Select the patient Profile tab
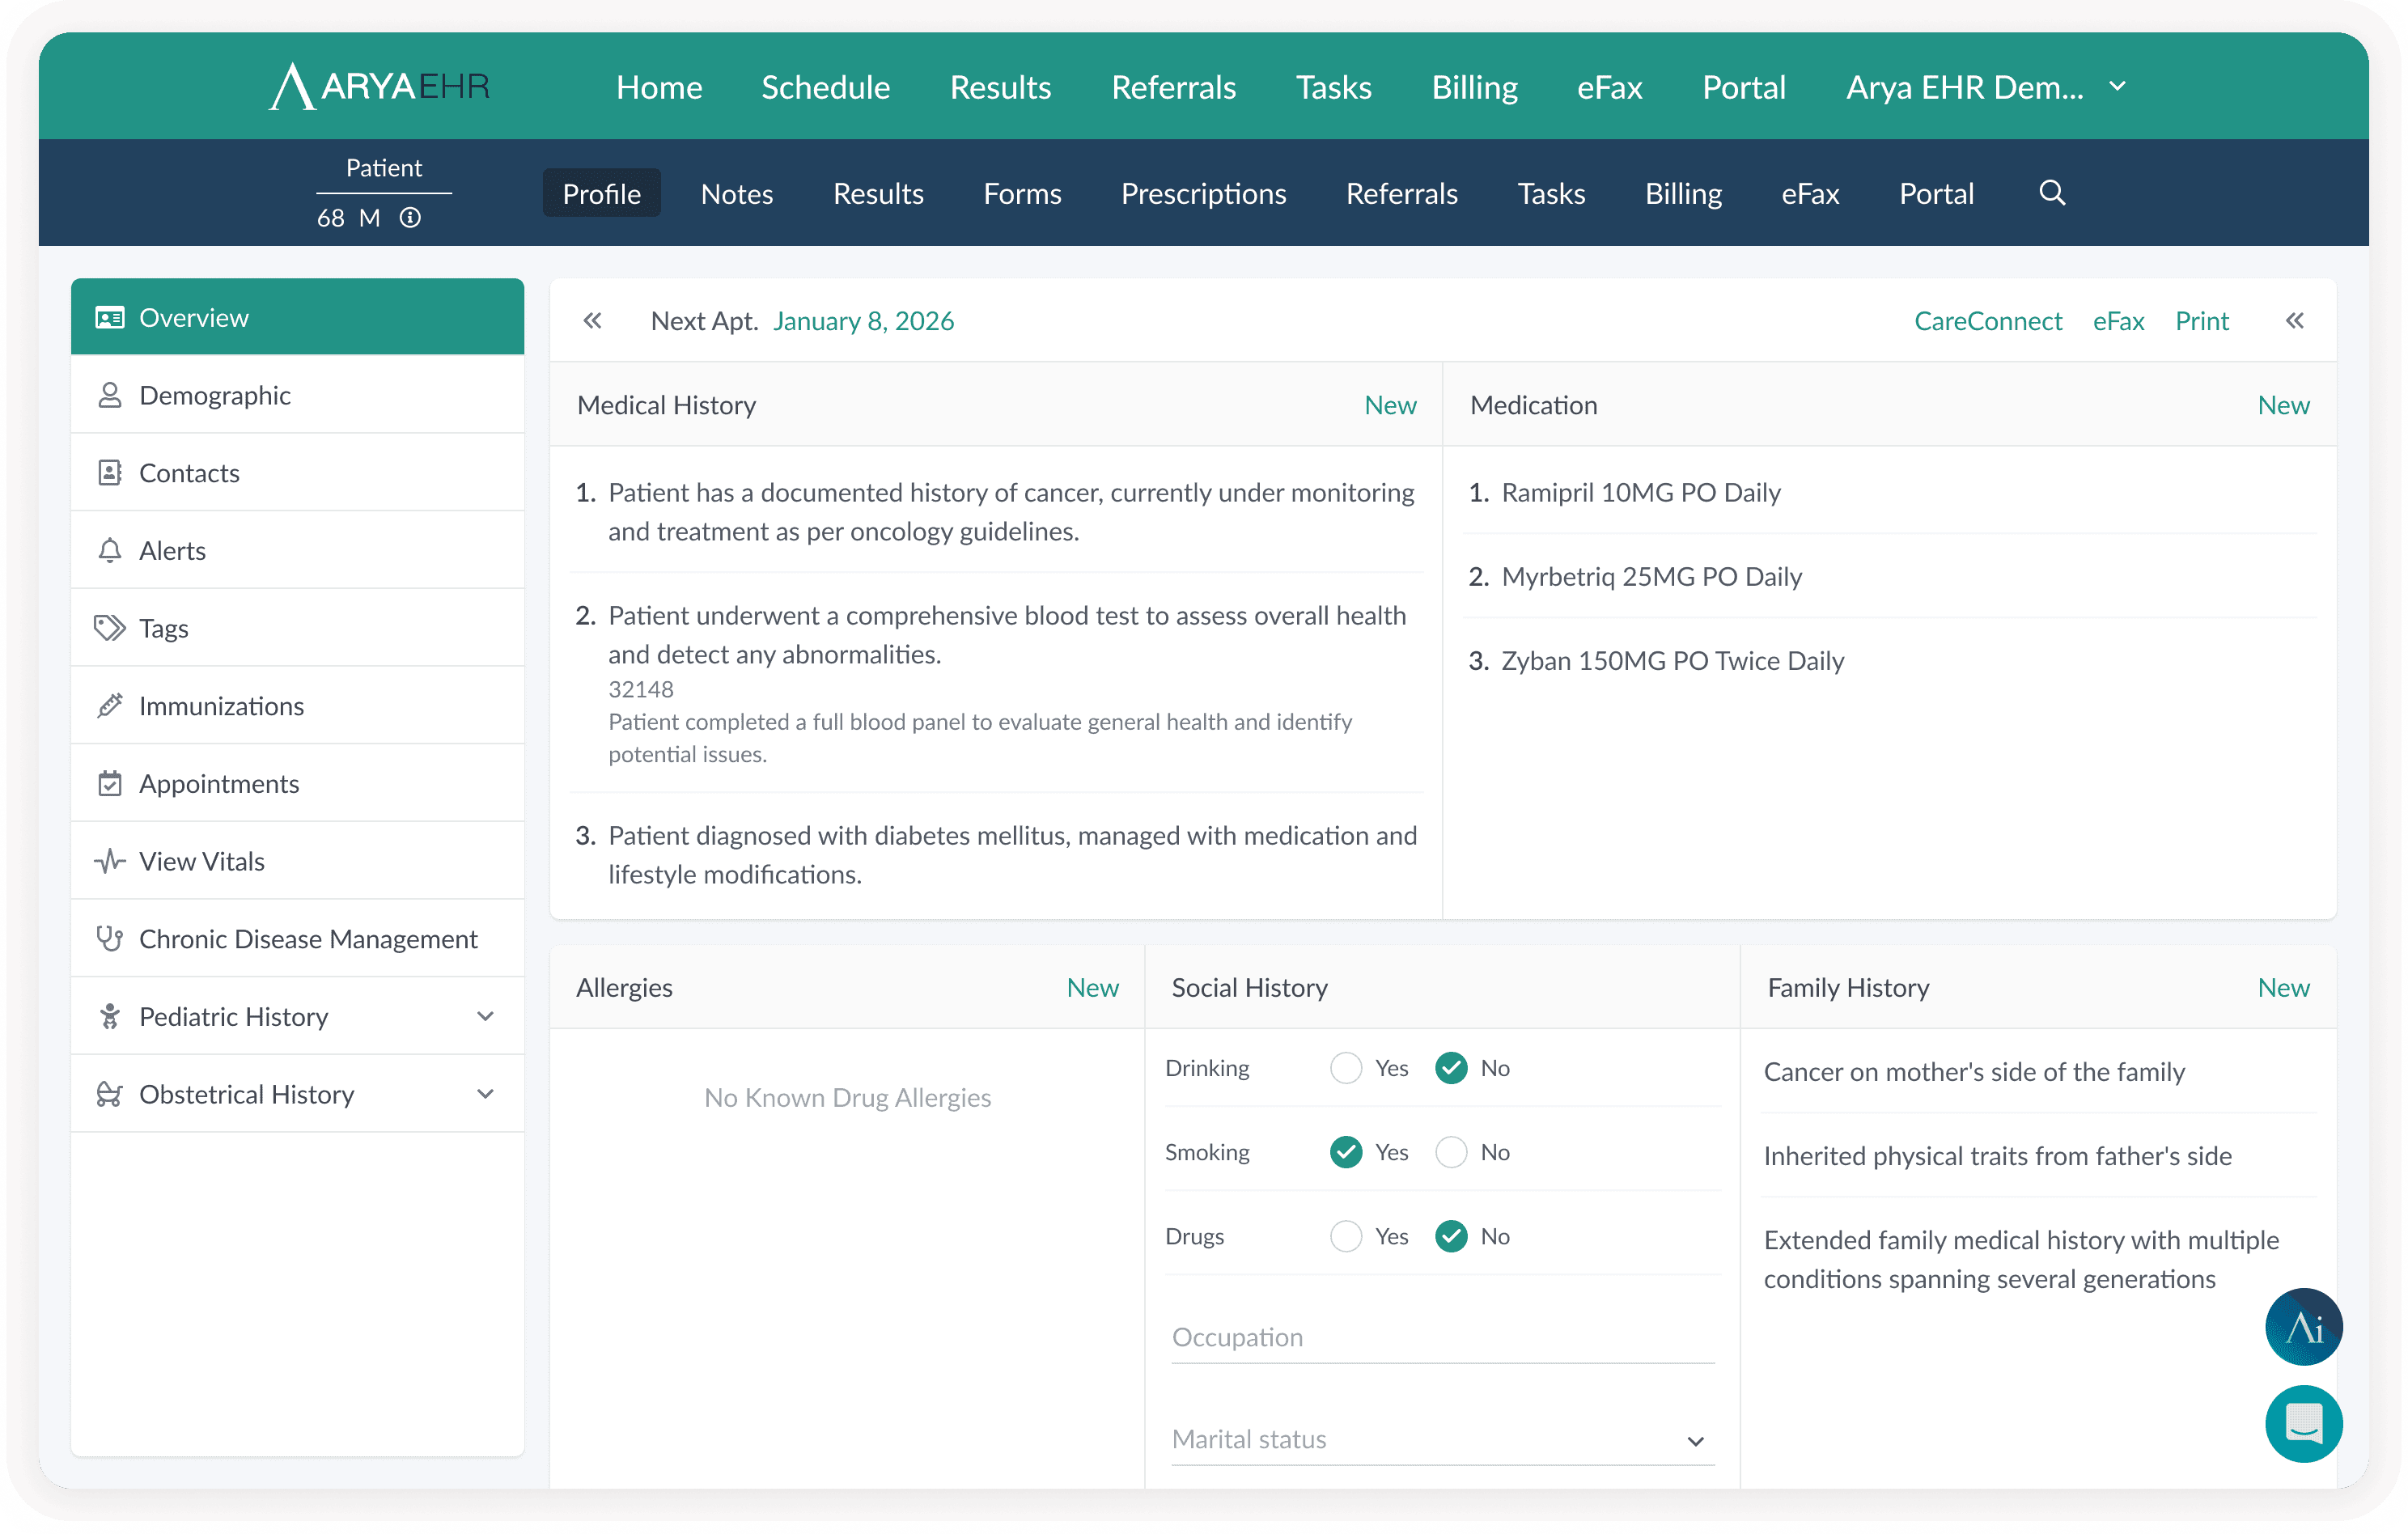Viewport: 2408px width, 1534px height. [x=601, y=193]
